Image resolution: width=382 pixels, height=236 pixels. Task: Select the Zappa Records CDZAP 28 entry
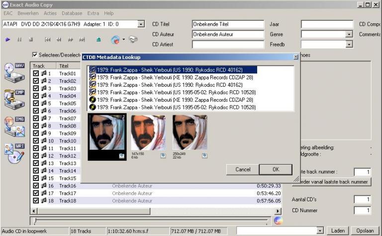pyautogui.click(x=174, y=77)
